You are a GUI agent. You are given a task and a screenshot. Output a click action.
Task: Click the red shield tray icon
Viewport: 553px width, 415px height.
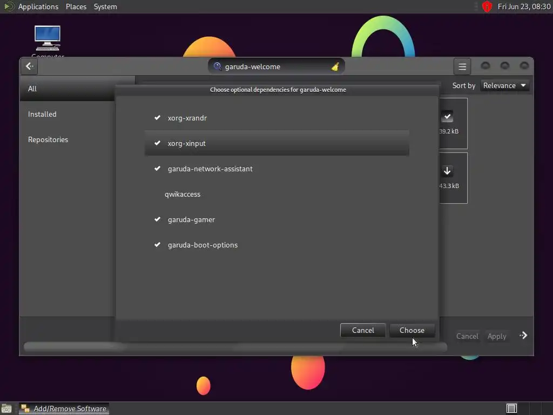[x=487, y=6]
